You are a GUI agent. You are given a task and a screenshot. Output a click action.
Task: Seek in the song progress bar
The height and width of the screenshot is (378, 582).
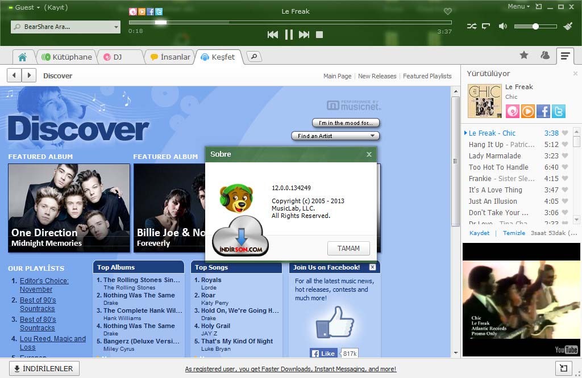tap(290, 23)
